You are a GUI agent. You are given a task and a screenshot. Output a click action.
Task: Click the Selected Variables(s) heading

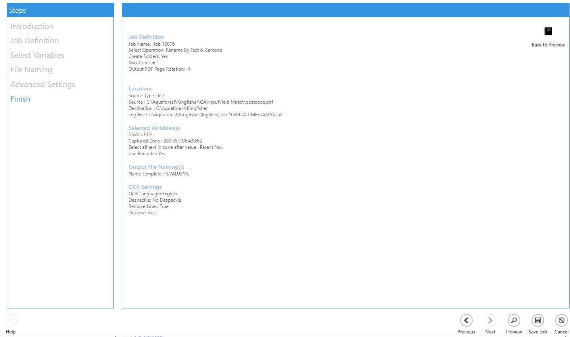(154, 128)
